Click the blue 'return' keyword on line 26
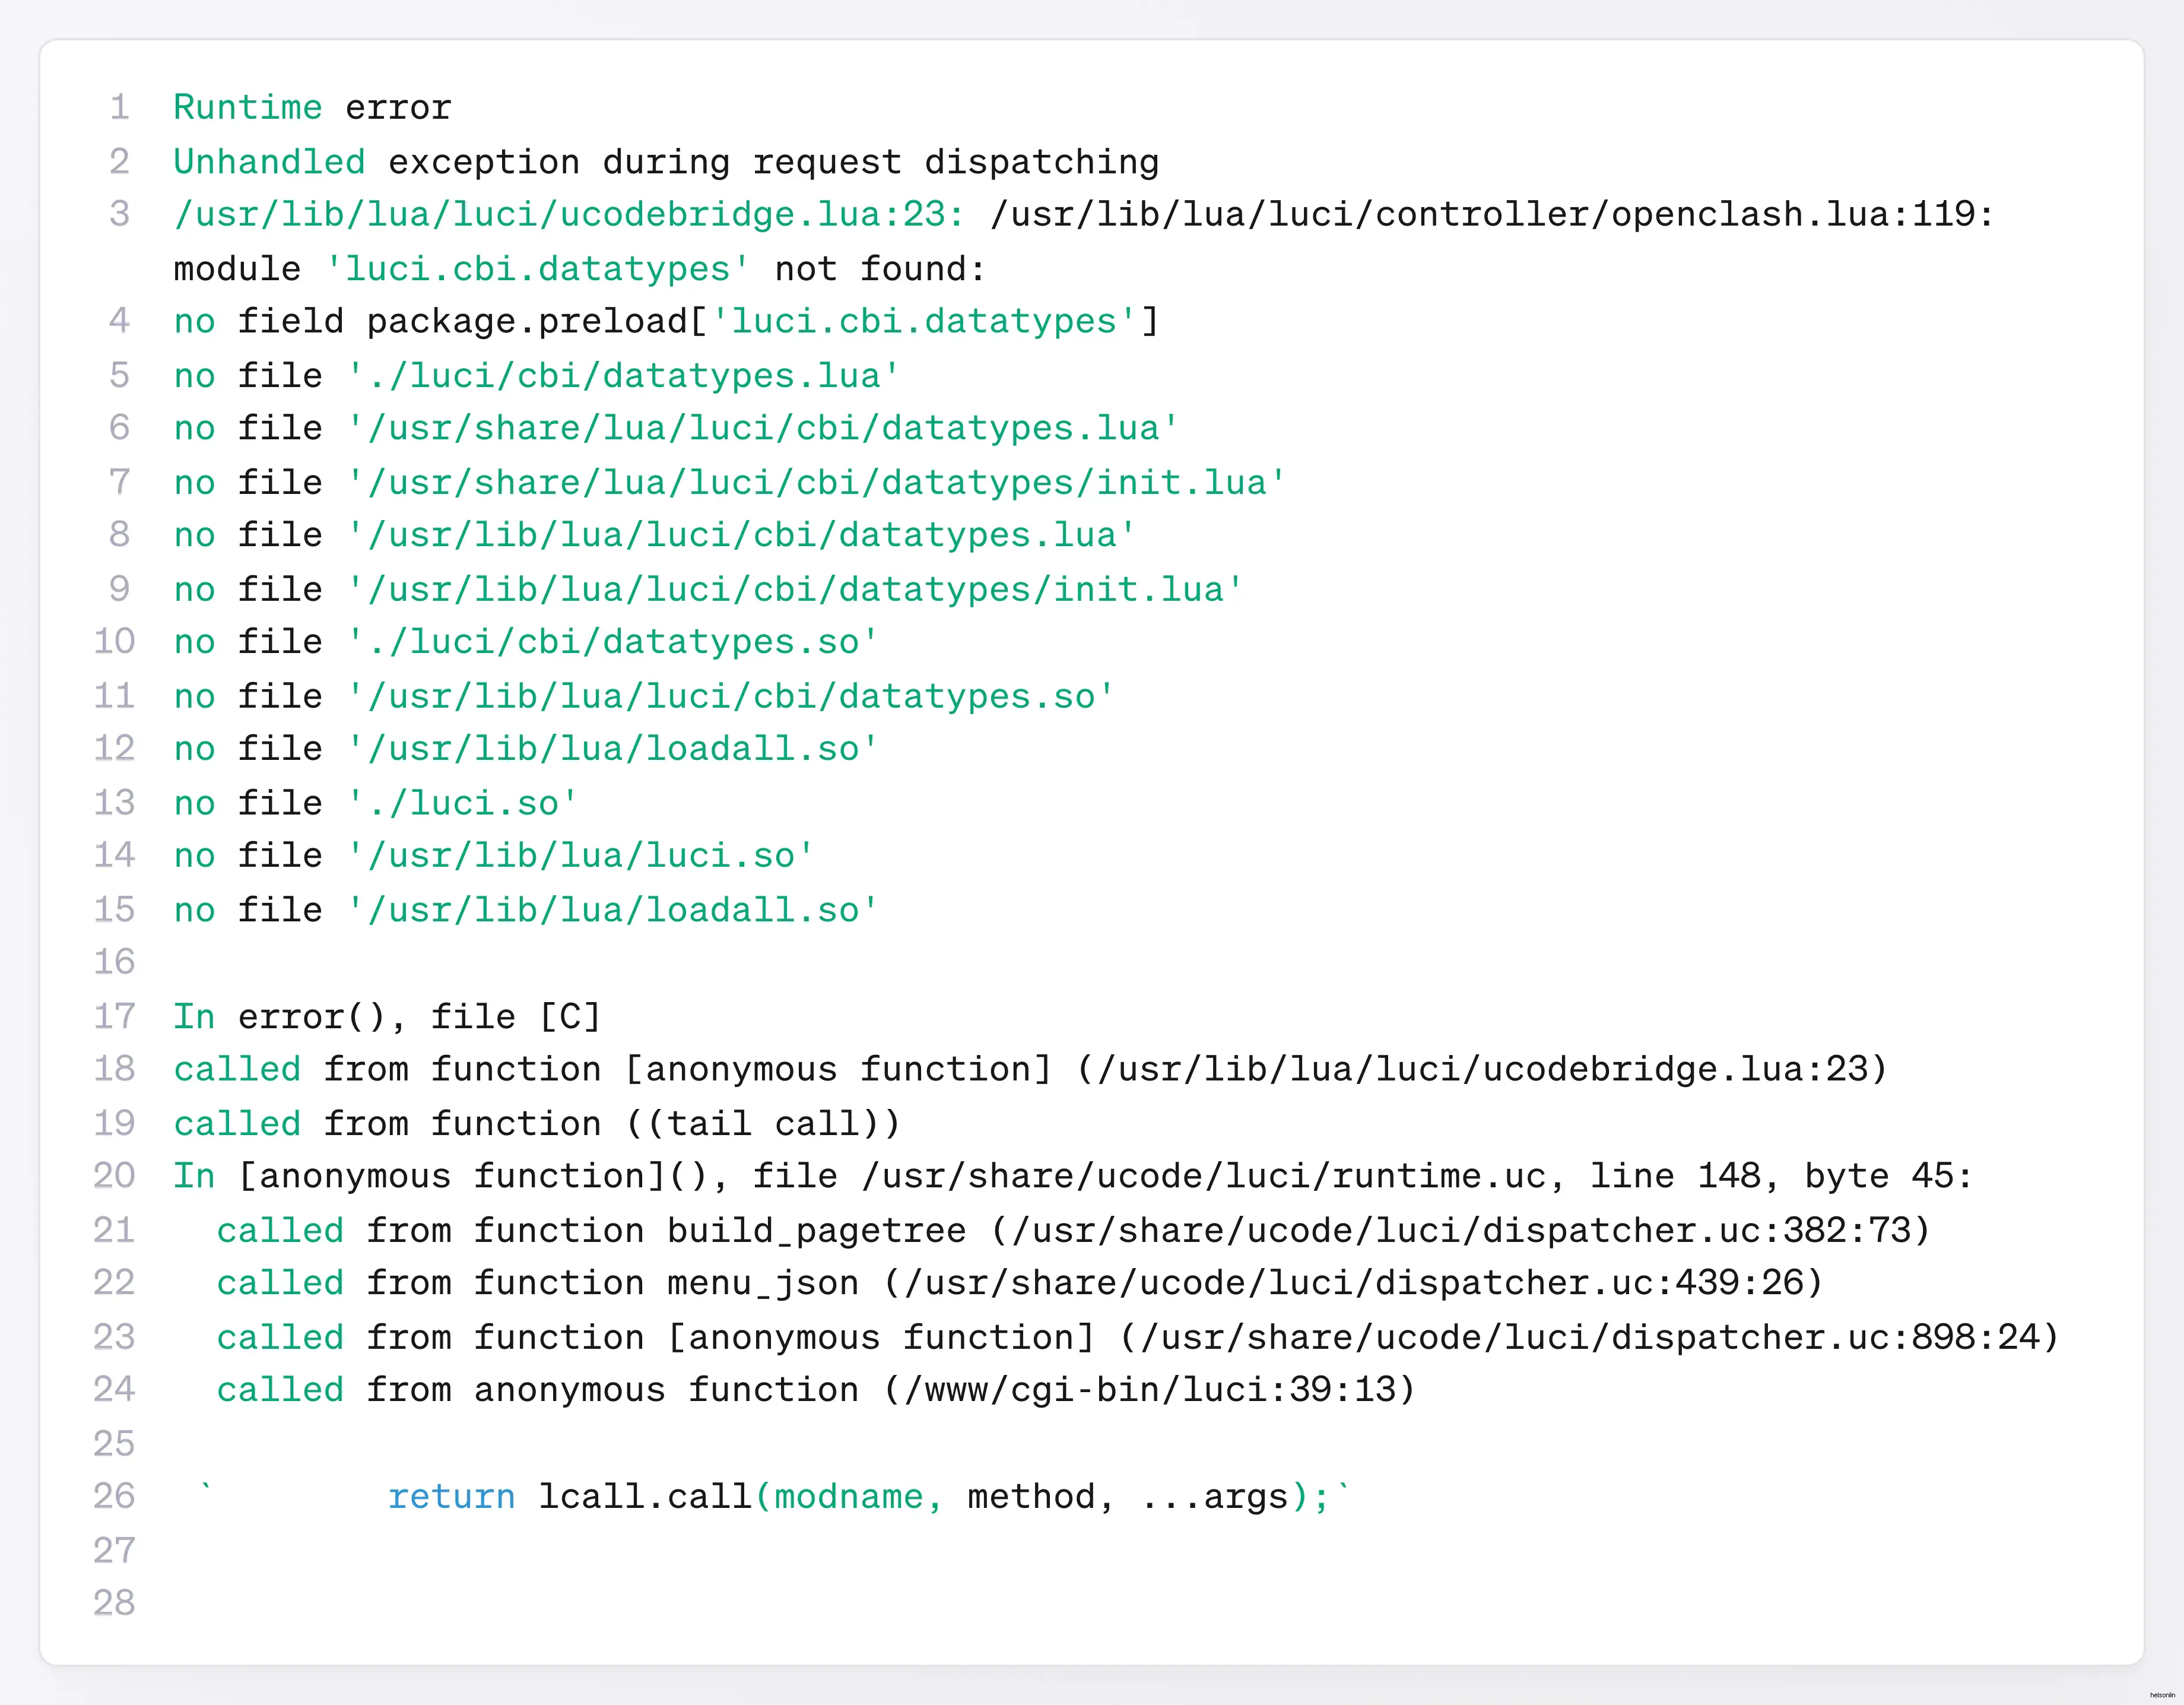The image size is (2184, 1705). (x=451, y=1497)
